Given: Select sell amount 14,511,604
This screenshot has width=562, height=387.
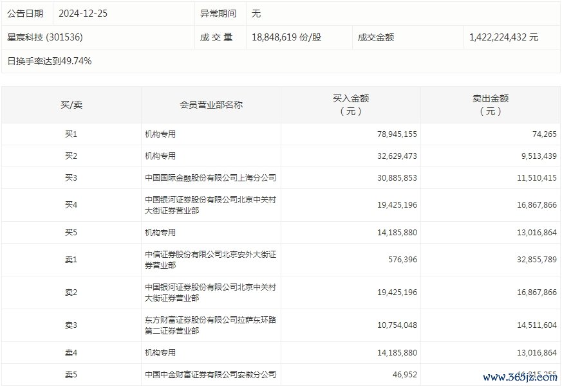Looking at the screenshot, I should click(x=536, y=325).
